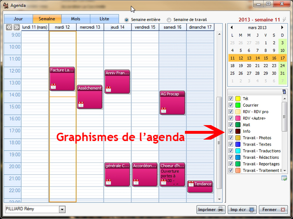Go to previous week with double-left arrow
Viewport: 293px width, 219px height.
tap(9, 27)
